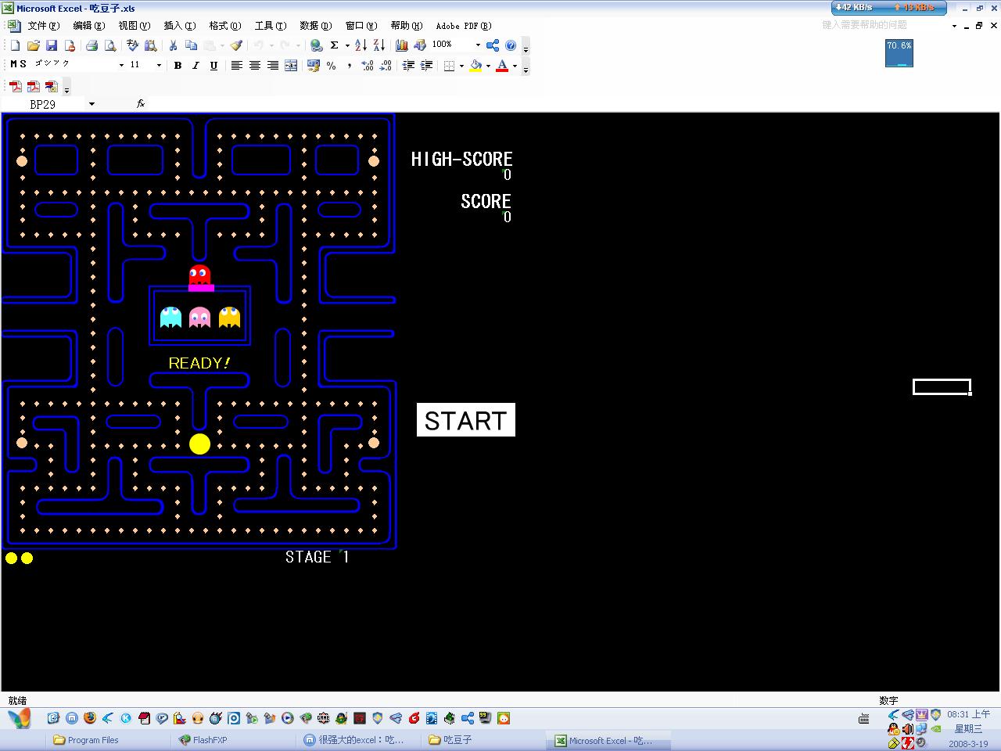This screenshot has height=751, width=1001.
Task: Apply Percent Style format
Action: pyautogui.click(x=332, y=66)
